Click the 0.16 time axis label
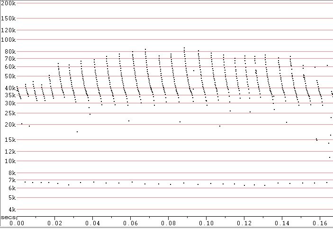The height and width of the screenshot is (229, 333). (x=321, y=223)
